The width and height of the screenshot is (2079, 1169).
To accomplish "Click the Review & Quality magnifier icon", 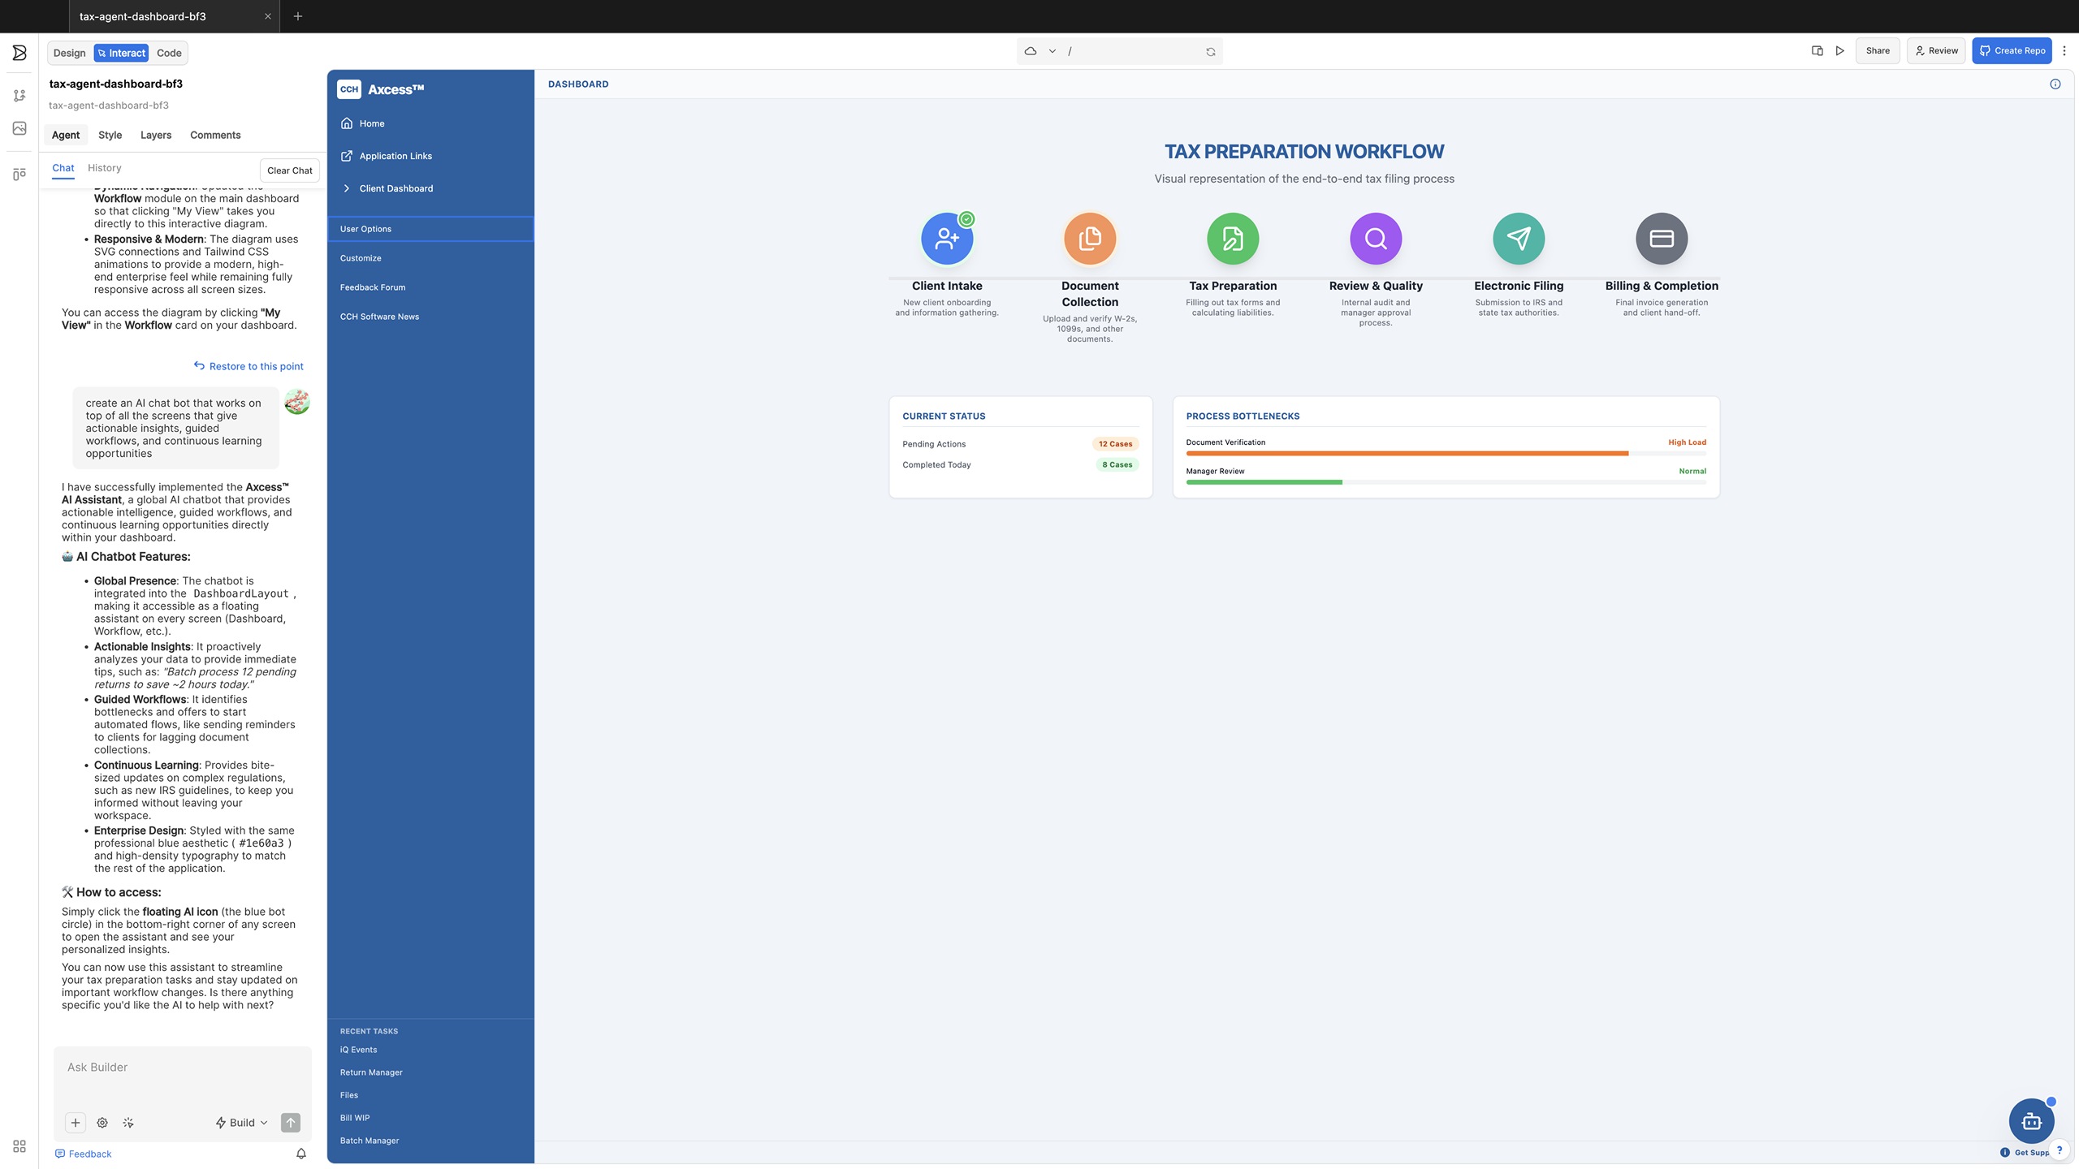I will (1375, 239).
